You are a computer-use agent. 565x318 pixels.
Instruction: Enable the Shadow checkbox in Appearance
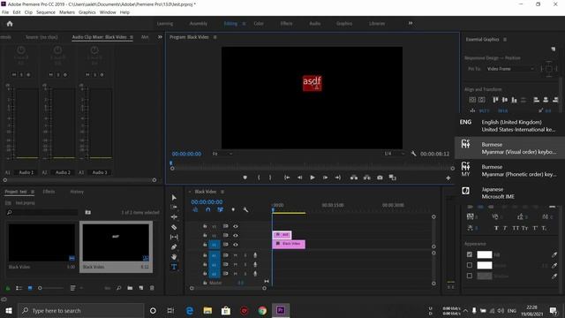[x=469, y=276]
